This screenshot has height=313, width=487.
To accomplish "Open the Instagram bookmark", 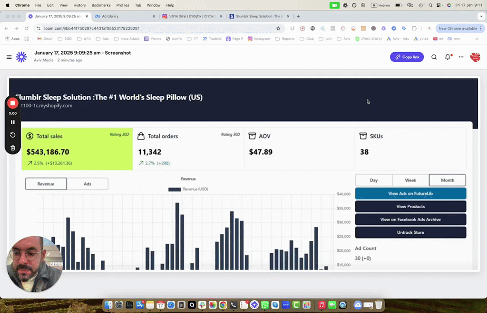I will (259, 39).
